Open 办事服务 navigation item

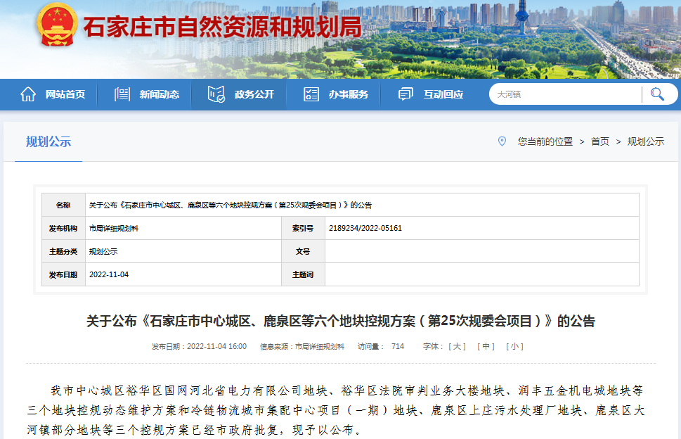[x=348, y=94]
